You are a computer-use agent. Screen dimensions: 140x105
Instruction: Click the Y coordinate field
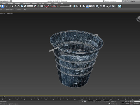click(x=98, y=101)
